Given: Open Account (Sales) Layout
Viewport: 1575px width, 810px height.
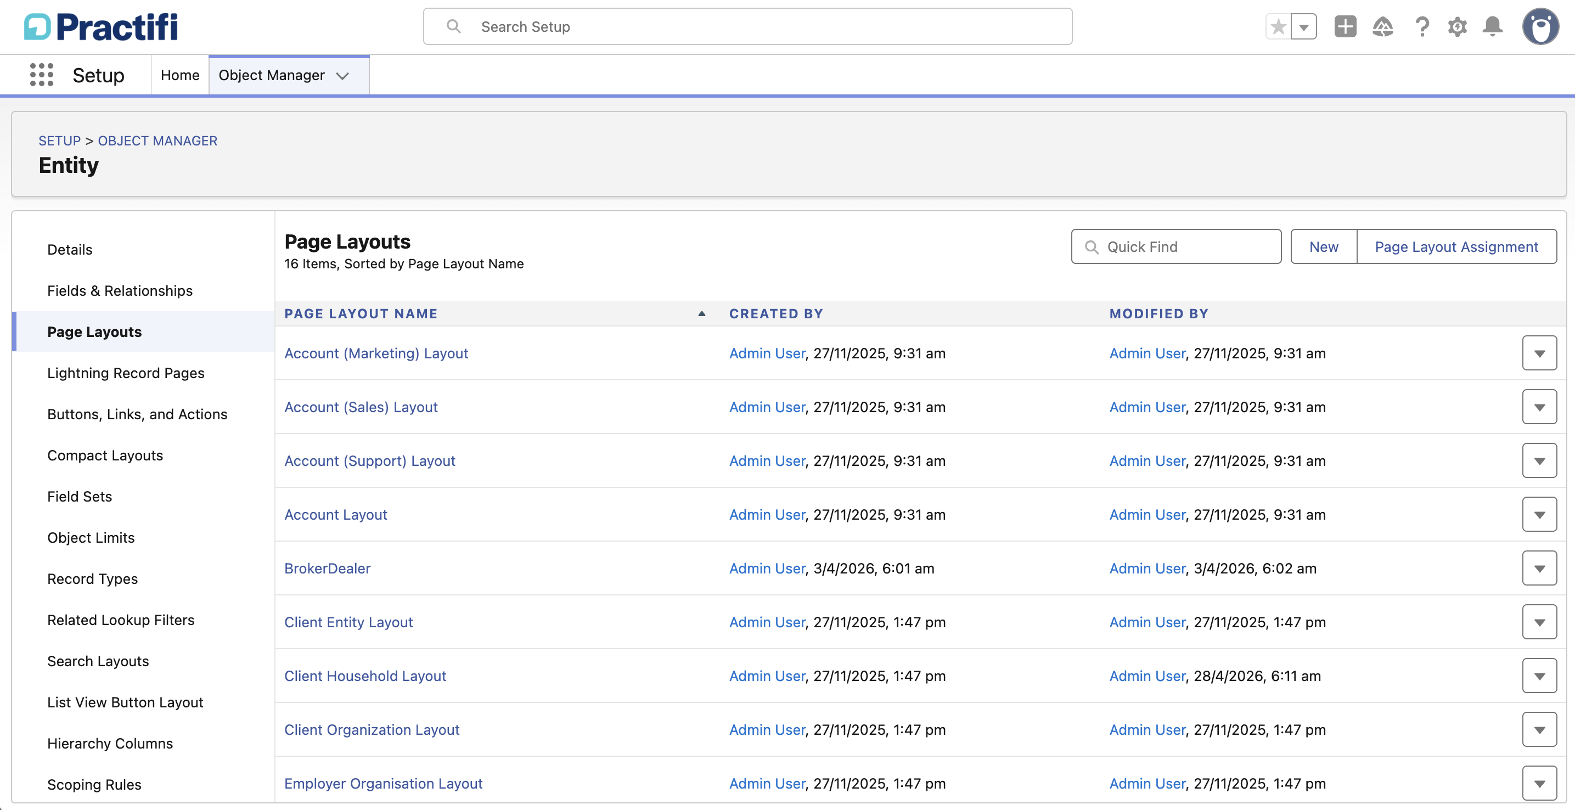Looking at the screenshot, I should [x=361, y=407].
